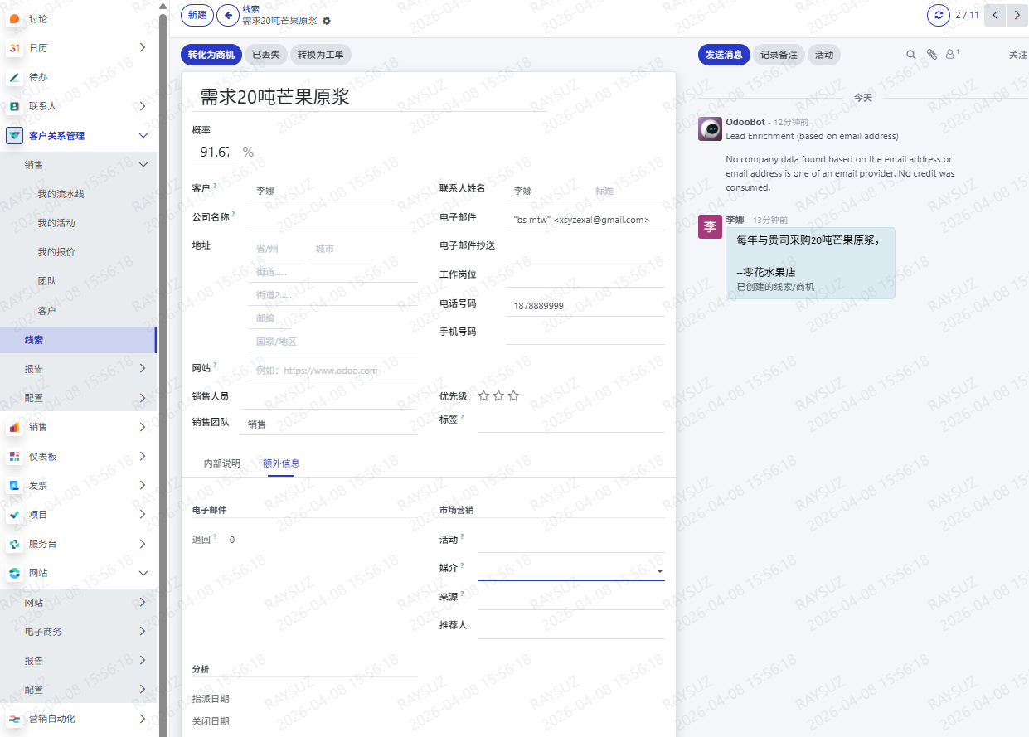Click the 发送消息 button
The width and height of the screenshot is (1029, 737).
point(724,55)
